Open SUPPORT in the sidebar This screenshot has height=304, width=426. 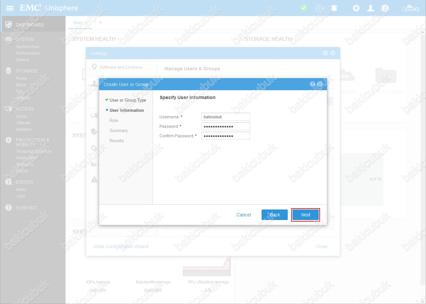click(x=26, y=208)
